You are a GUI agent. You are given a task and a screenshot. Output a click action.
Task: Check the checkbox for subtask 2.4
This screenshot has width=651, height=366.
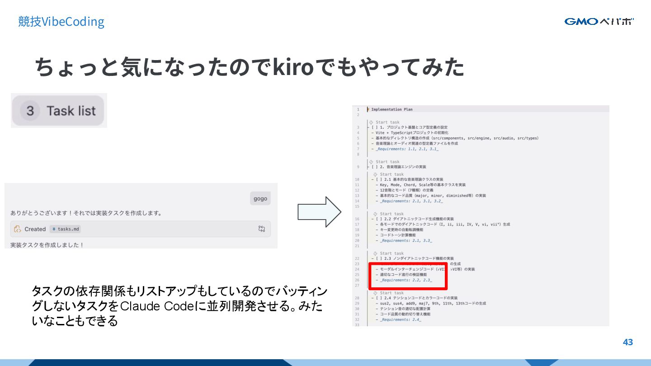pos(379,298)
